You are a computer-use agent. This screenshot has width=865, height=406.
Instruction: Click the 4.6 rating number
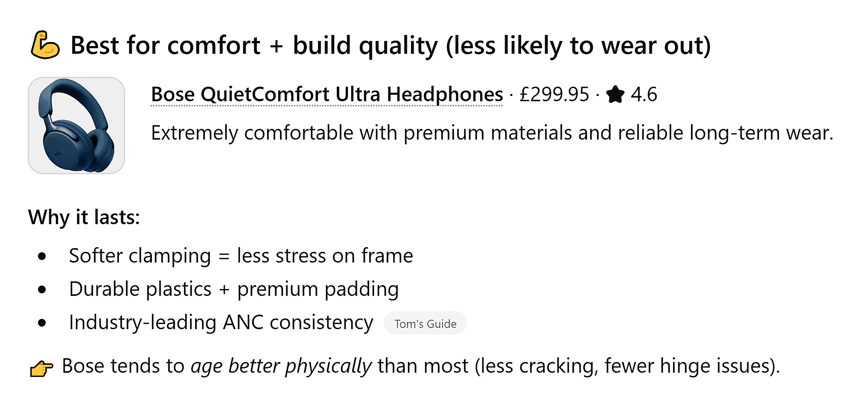(x=644, y=94)
